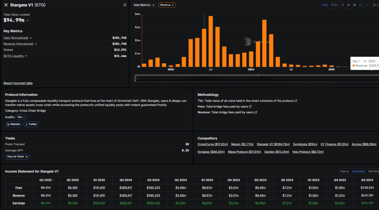Click View all Yields button
379x210 pixels.
[17, 157]
